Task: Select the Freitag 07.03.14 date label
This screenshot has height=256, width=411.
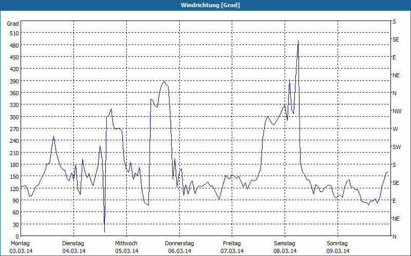Action: [232, 247]
